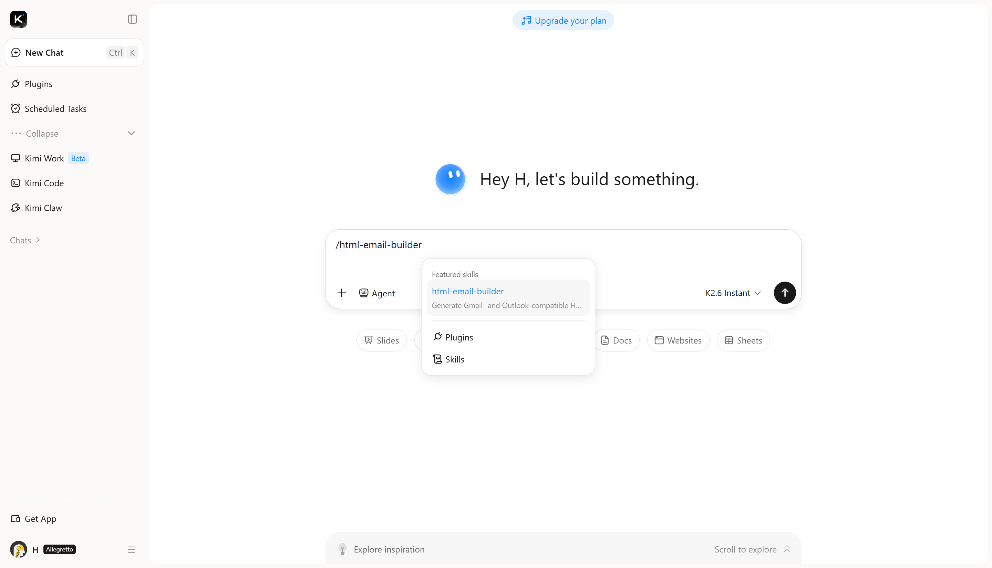Click Upgrade your plan
Image resolution: width=992 pixels, height=568 pixels.
click(x=563, y=20)
